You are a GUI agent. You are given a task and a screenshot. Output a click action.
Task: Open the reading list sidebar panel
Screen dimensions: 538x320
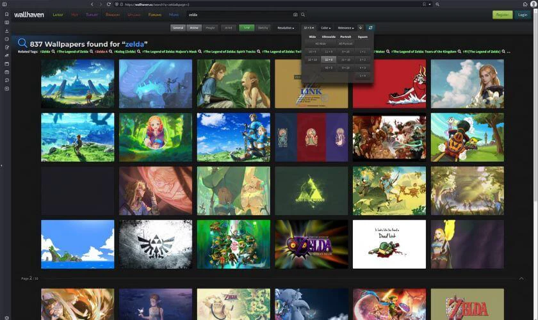pos(6,22)
